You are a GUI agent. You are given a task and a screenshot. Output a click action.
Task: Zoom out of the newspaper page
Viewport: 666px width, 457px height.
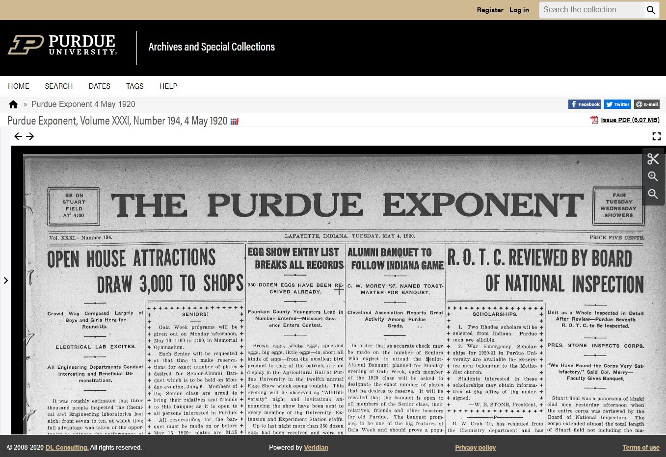point(653,194)
